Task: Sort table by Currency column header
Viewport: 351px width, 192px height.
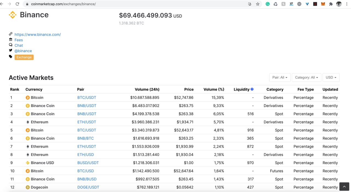Action: coord(34,89)
